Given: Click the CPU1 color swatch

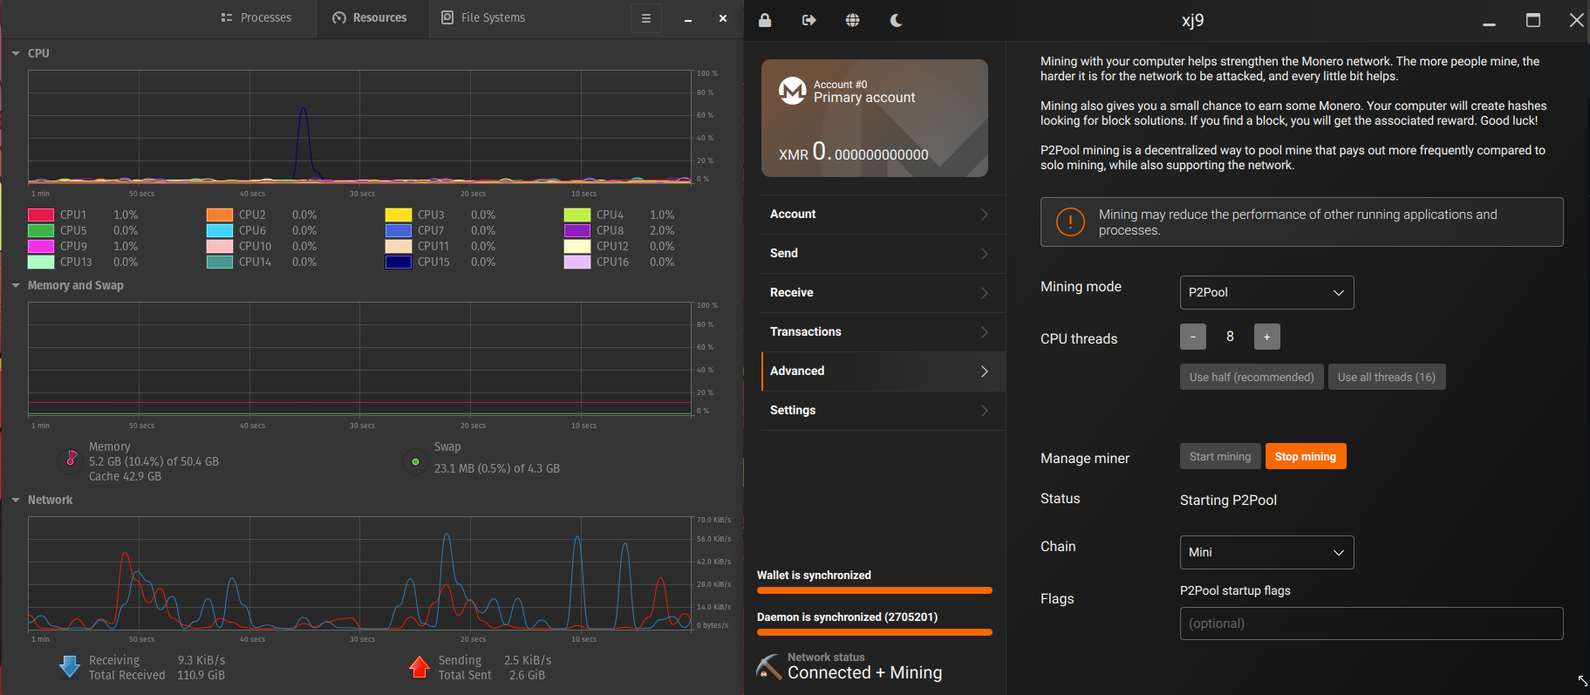Looking at the screenshot, I should [x=41, y=215].
